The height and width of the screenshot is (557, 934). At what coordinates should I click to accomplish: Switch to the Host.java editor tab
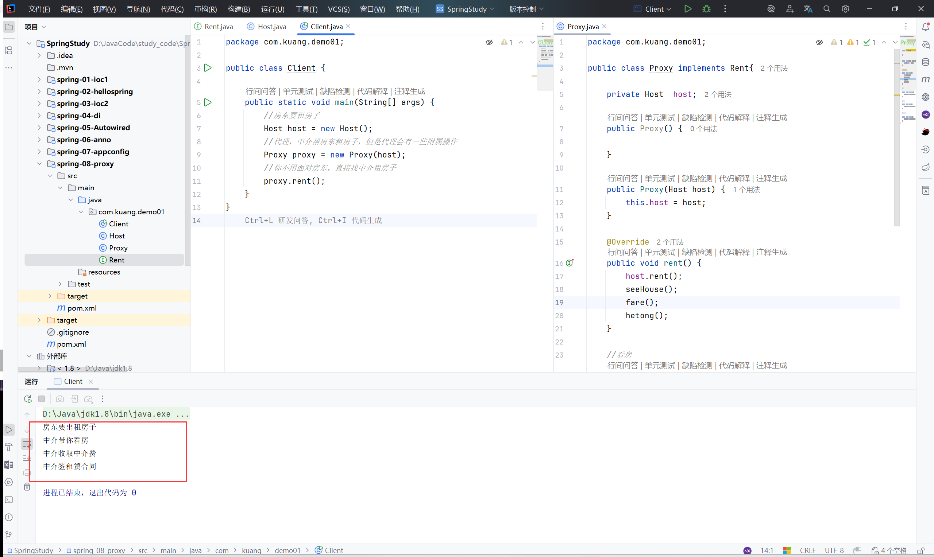click(271, 27)
